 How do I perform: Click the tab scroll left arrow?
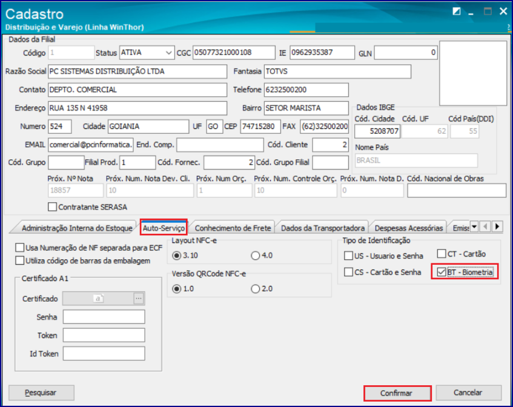(x=486, y=227)
